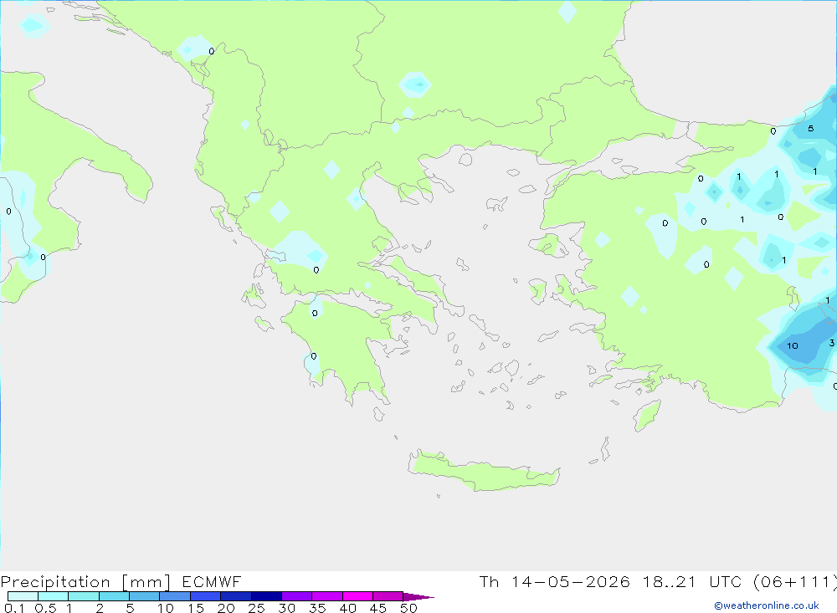Open the weatheronline.co.uk link

click(766, 605)
